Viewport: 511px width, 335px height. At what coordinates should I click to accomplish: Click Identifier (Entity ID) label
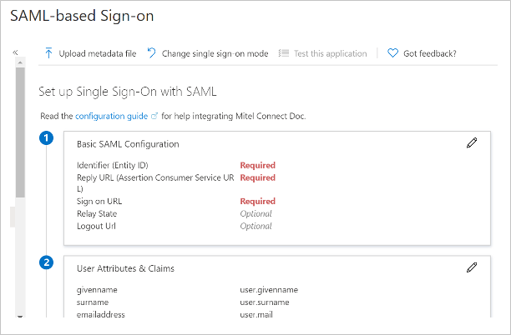point(113,165)
